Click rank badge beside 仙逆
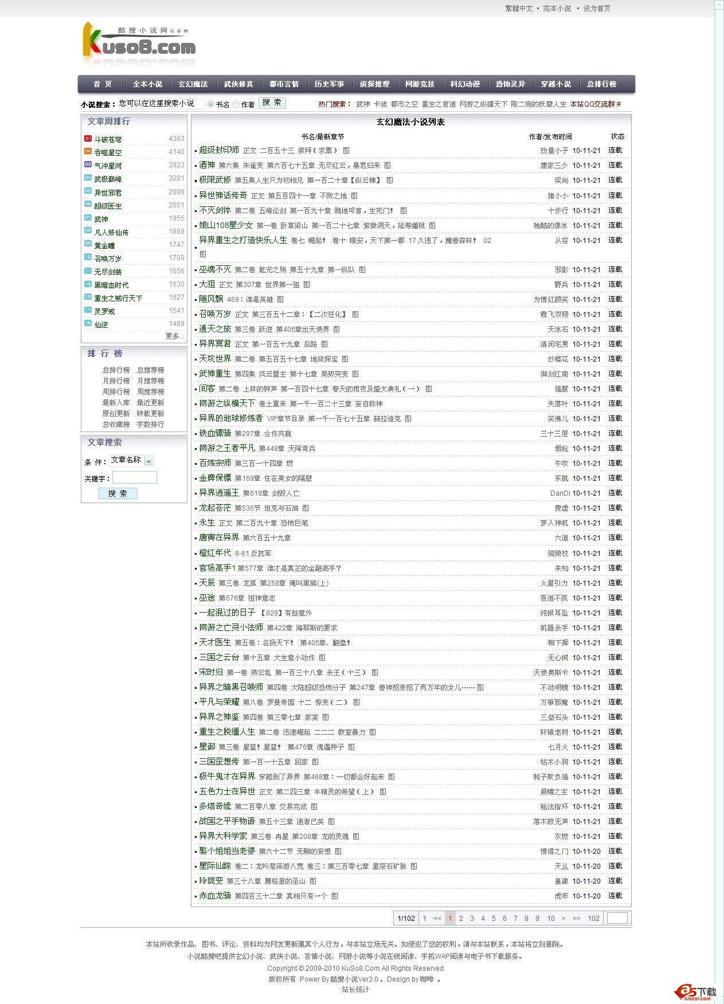Viewport: 724px width, 1004px height. tap(88, 324)
